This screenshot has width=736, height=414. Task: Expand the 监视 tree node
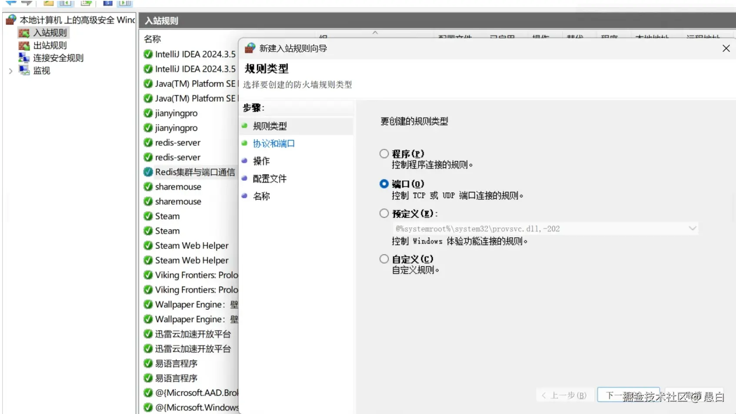(10, 71)
